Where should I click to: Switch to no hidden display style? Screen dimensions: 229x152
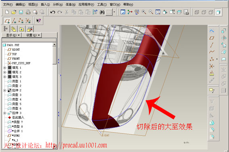pyautogui.click(x=211, y=12)
